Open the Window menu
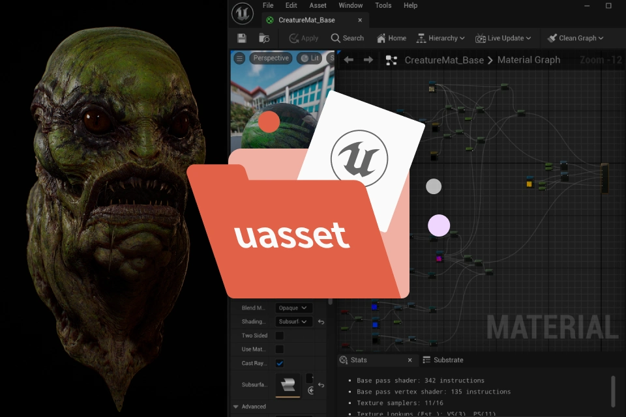626x417 pixels. (351, 5)
